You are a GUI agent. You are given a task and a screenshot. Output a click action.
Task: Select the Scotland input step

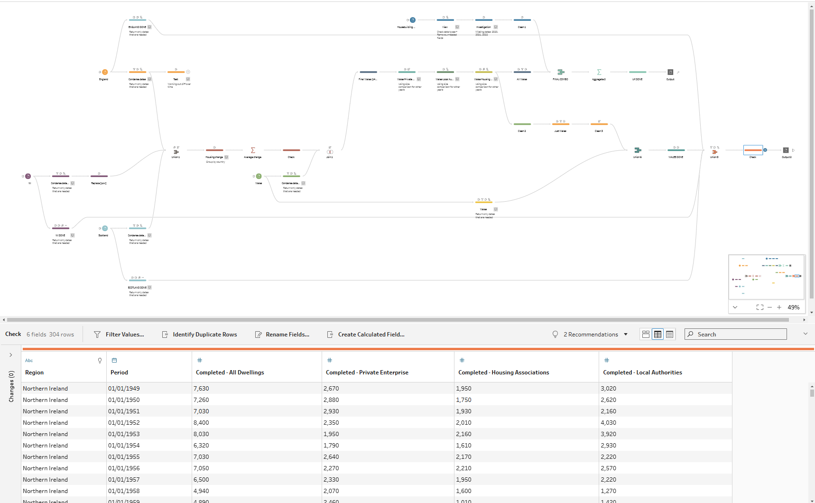(x=105, y=229)
